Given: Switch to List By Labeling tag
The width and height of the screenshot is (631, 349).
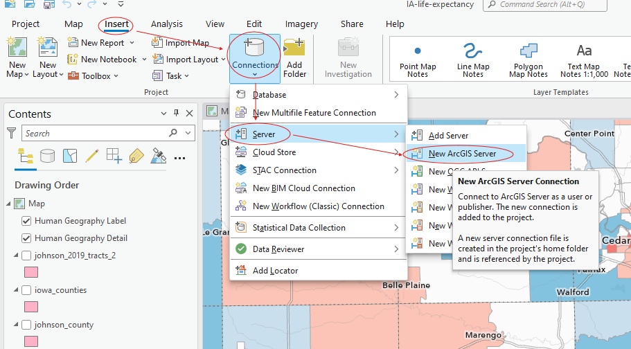Looking at the screenshot, I should click(136, 156).
